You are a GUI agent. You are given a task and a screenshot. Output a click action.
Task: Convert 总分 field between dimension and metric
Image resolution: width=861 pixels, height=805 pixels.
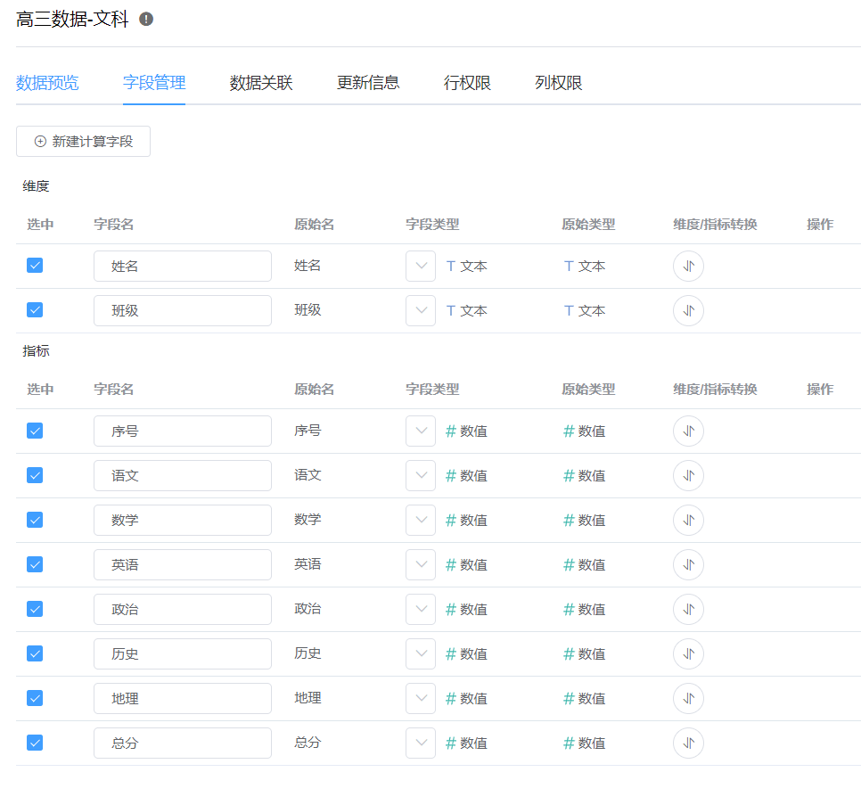click(688, 743)
